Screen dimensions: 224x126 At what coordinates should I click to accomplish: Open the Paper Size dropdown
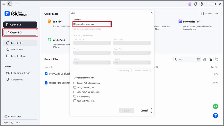tap(132, 52)
